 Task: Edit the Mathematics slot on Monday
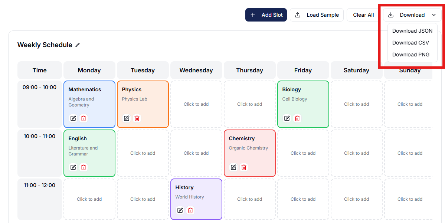tap(73, 118)
